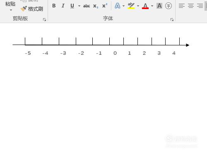Viewport: 207px width, 158px height.
Task: Open font color dropdown arrow
Action: pos(152,6)
